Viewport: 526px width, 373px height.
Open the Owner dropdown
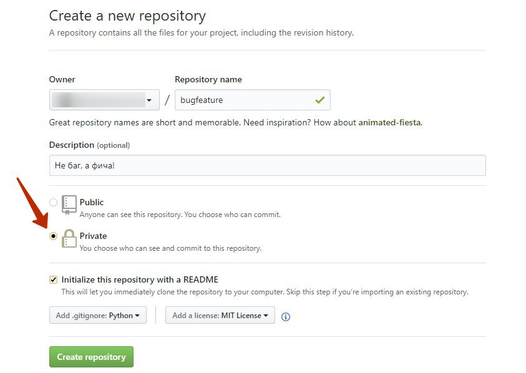click(x=104, y=100)
